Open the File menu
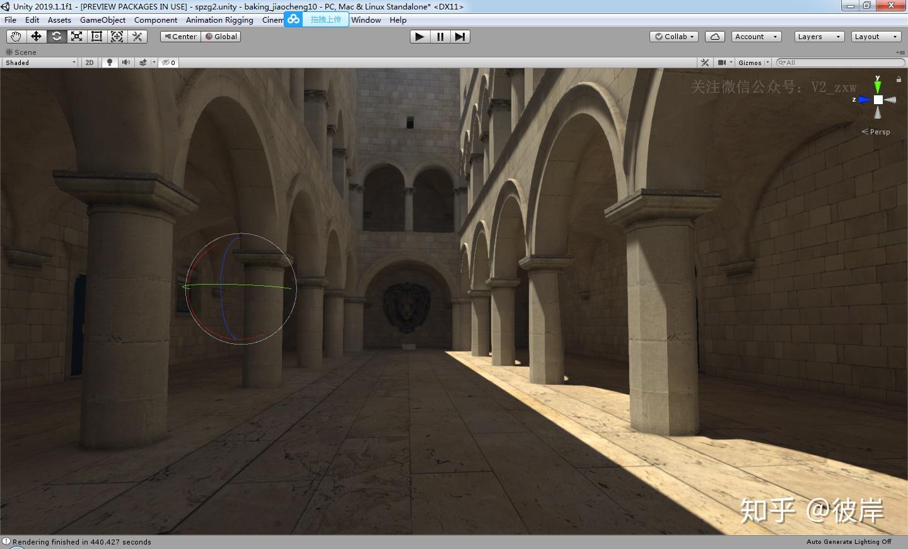 [x=11, y=20]
